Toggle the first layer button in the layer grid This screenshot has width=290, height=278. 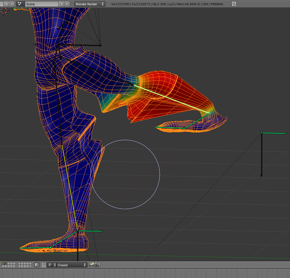click(3, 264)
